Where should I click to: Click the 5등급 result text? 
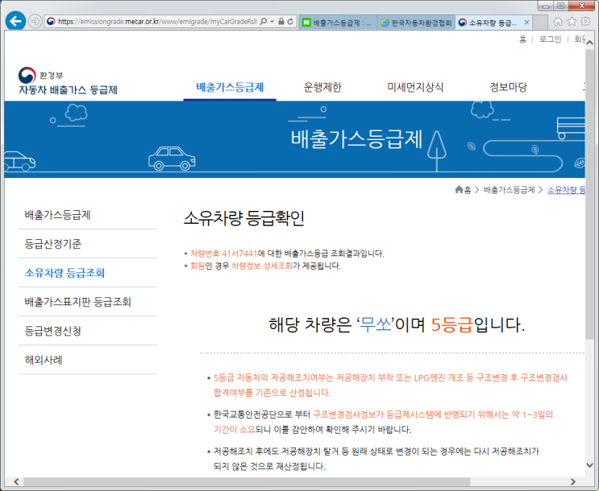pos(452,325)
